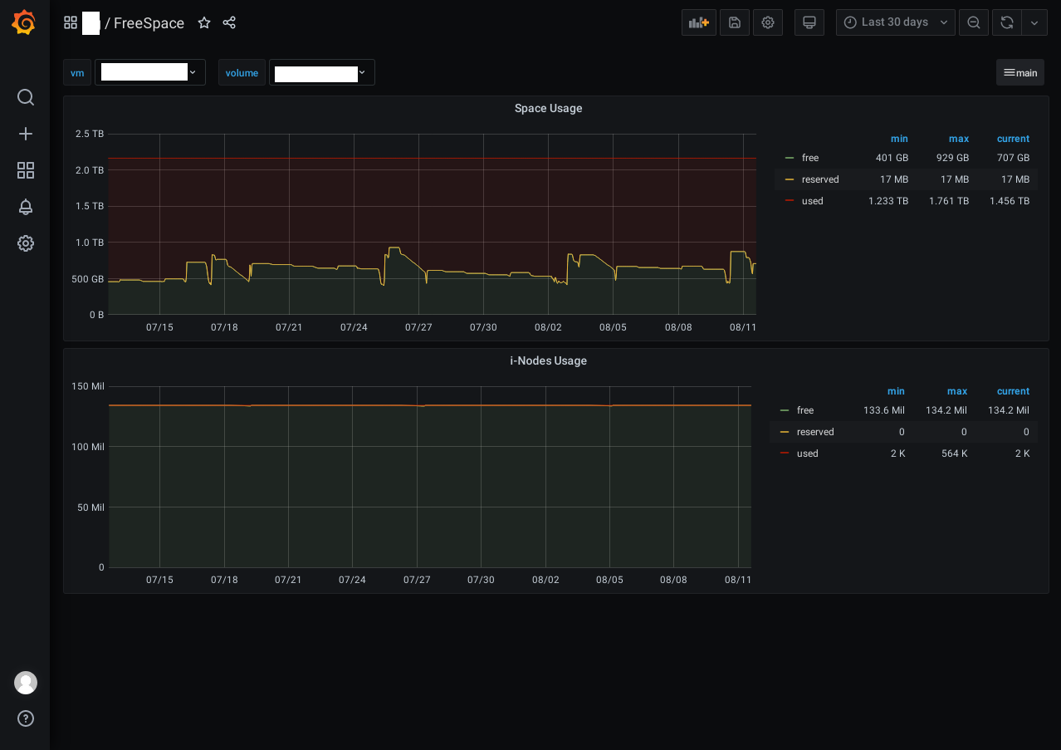Open the Configuration gear in sidebar
Image resolution: width=1061 pixels, height=750 pixels.
point(26,243)
